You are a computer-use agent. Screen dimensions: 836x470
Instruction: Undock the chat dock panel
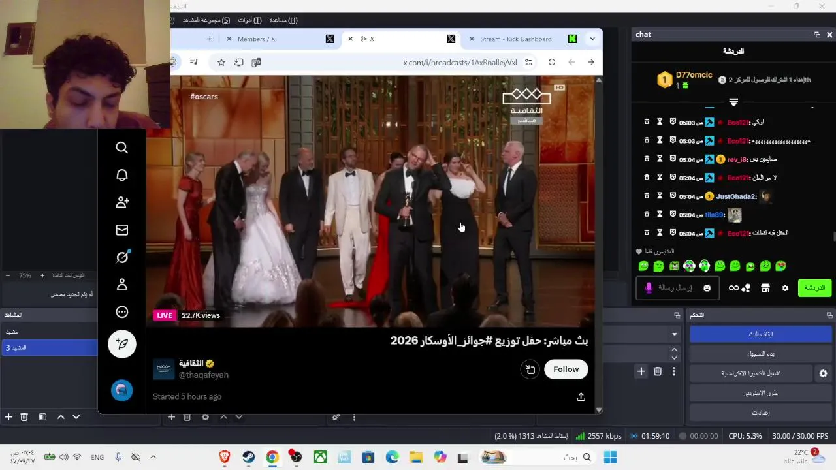tap(817, 35)
